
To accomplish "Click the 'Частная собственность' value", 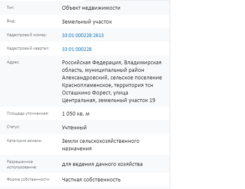I will click(91, 180).
